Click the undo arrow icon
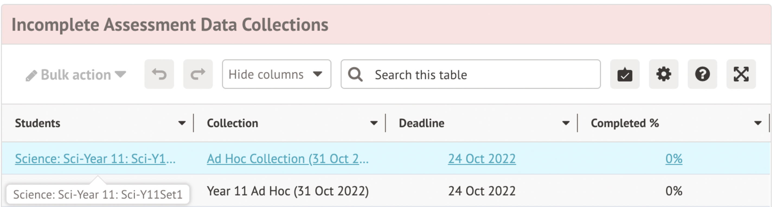Viewport: 776px width, 207px height. tap(159, 74)
